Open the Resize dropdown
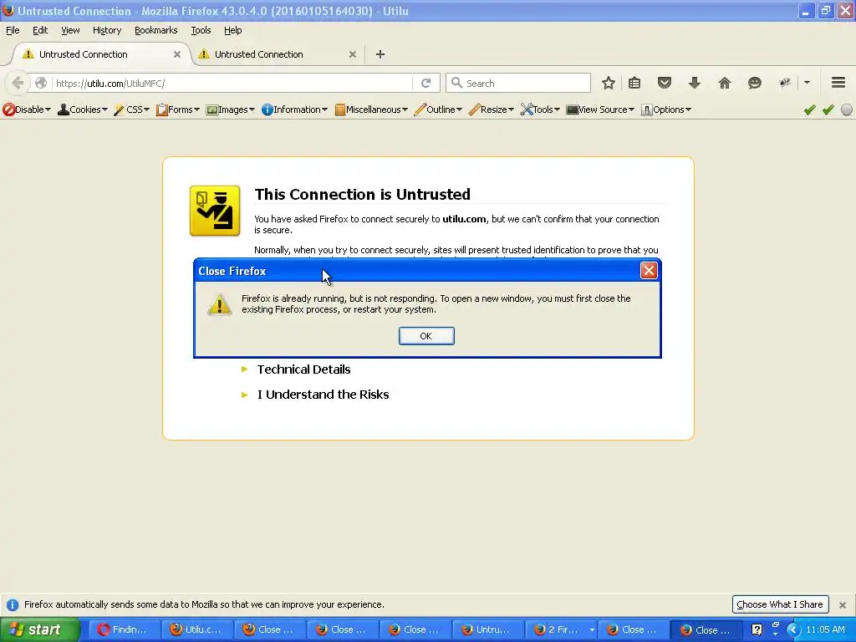Screen dimensions: 856x642 tap(492, 110)
